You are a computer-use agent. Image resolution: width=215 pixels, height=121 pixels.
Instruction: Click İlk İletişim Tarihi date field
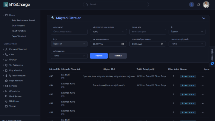click(108, 44)
